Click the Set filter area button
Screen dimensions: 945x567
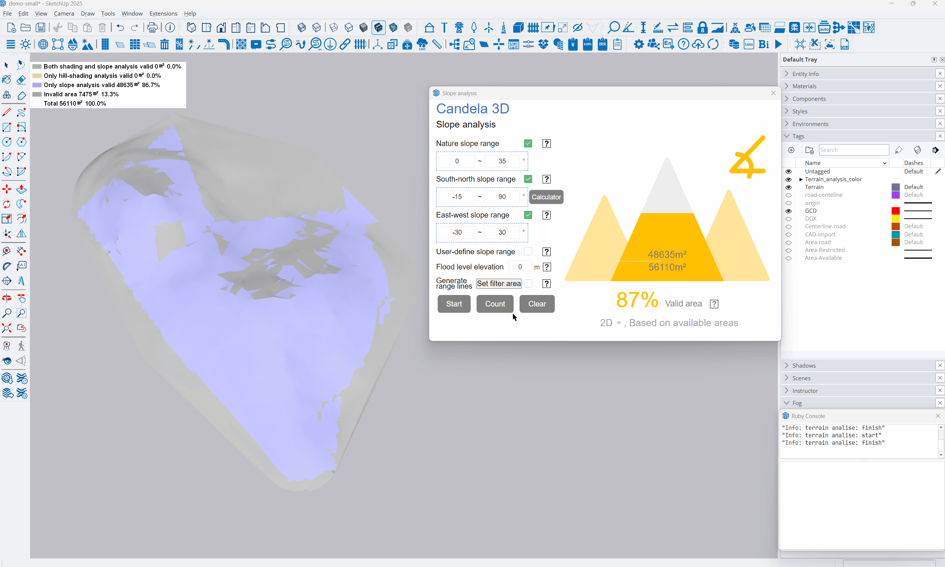[x=498, y=283]
